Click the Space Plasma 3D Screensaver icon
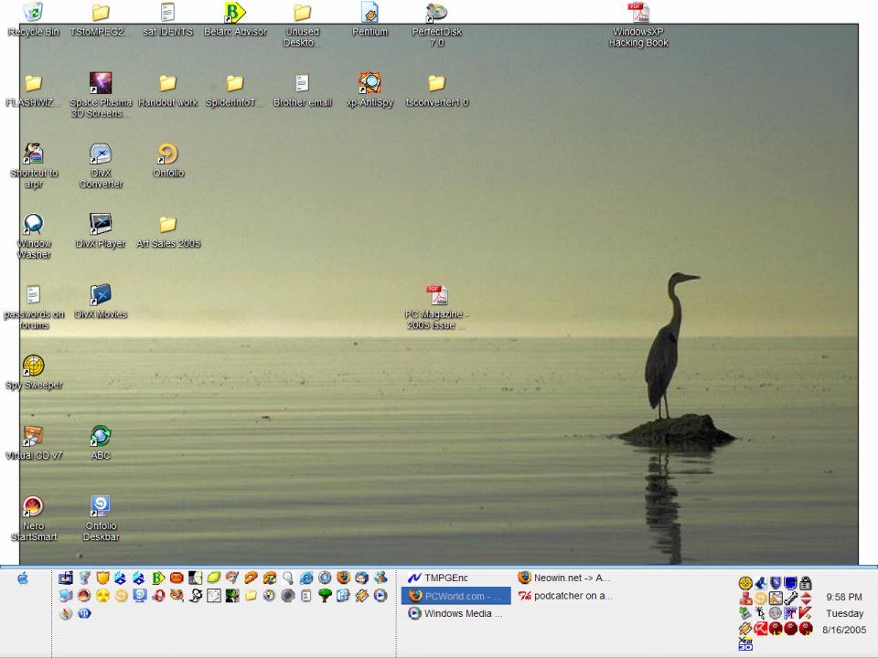Image resolution: width=878 pixels, height=658 pixels. [x=101, y=83]
